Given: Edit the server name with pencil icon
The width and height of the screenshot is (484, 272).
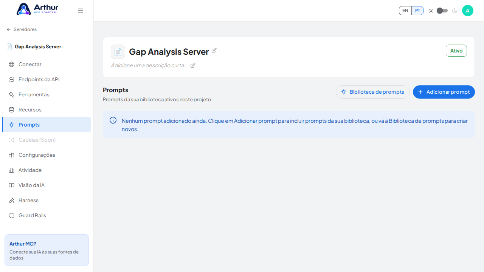Looking at the screenshot, I should pos(214,50).
